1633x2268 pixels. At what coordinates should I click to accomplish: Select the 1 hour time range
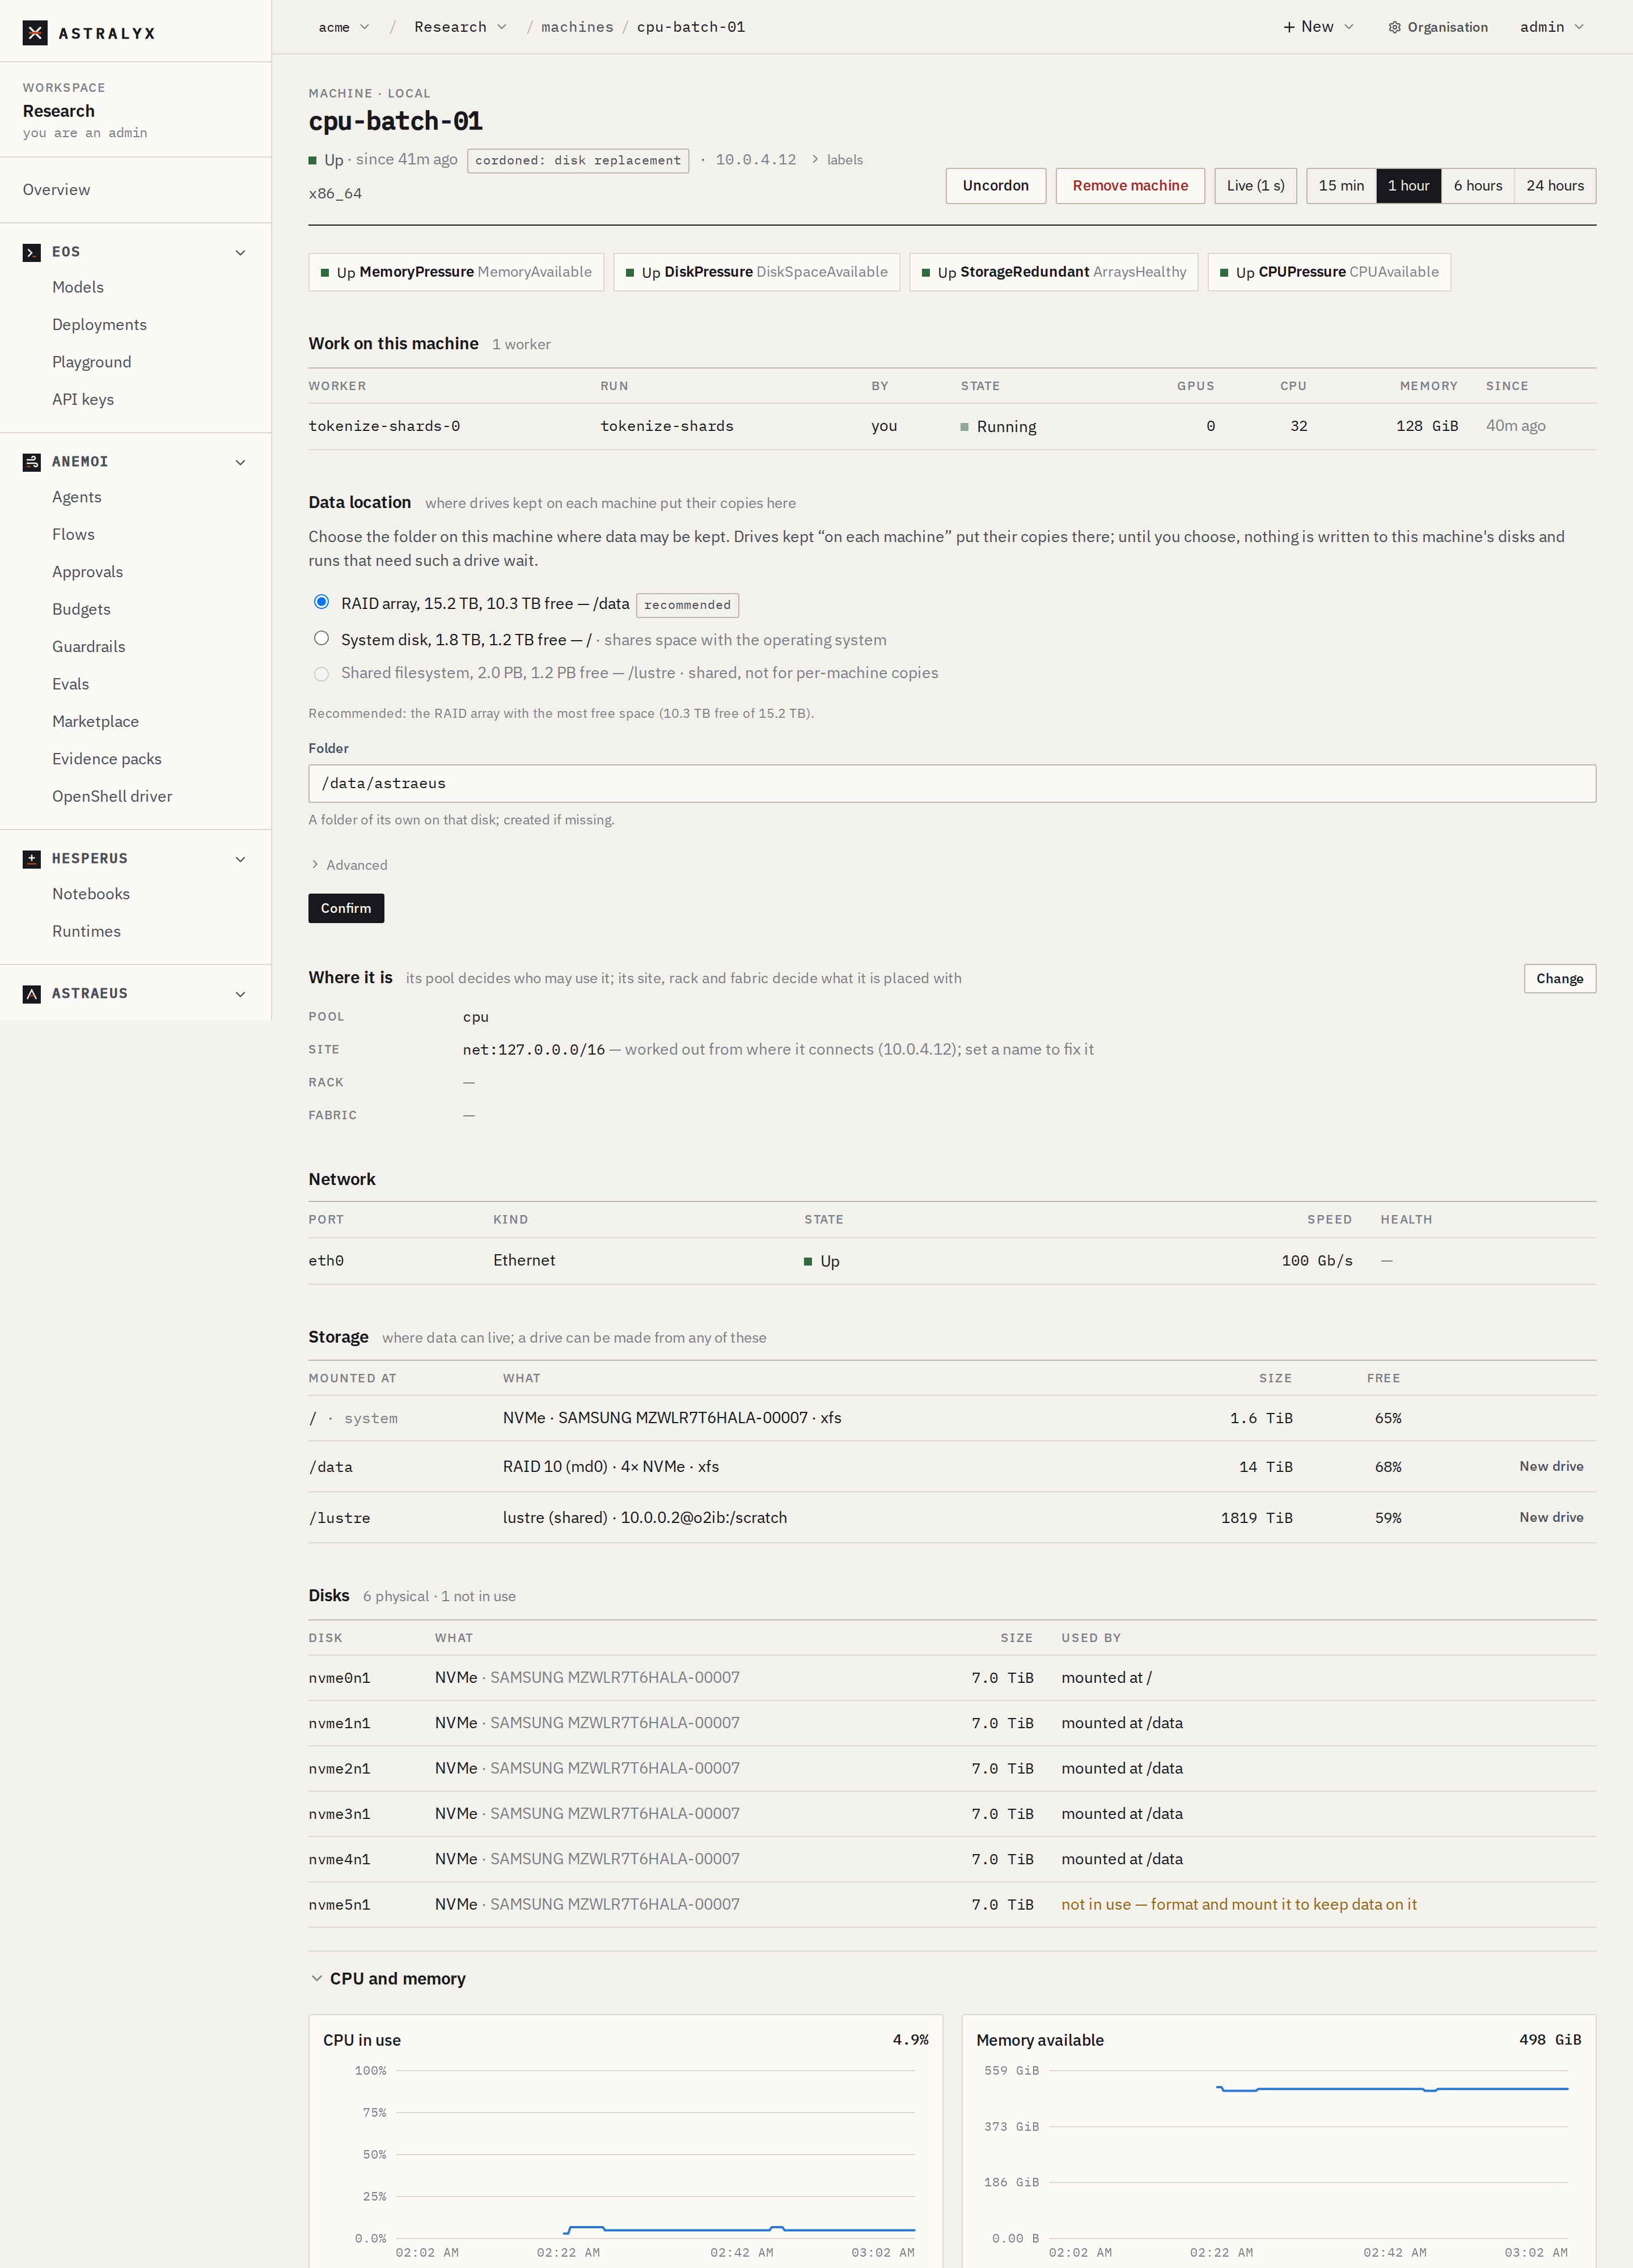1408,186
